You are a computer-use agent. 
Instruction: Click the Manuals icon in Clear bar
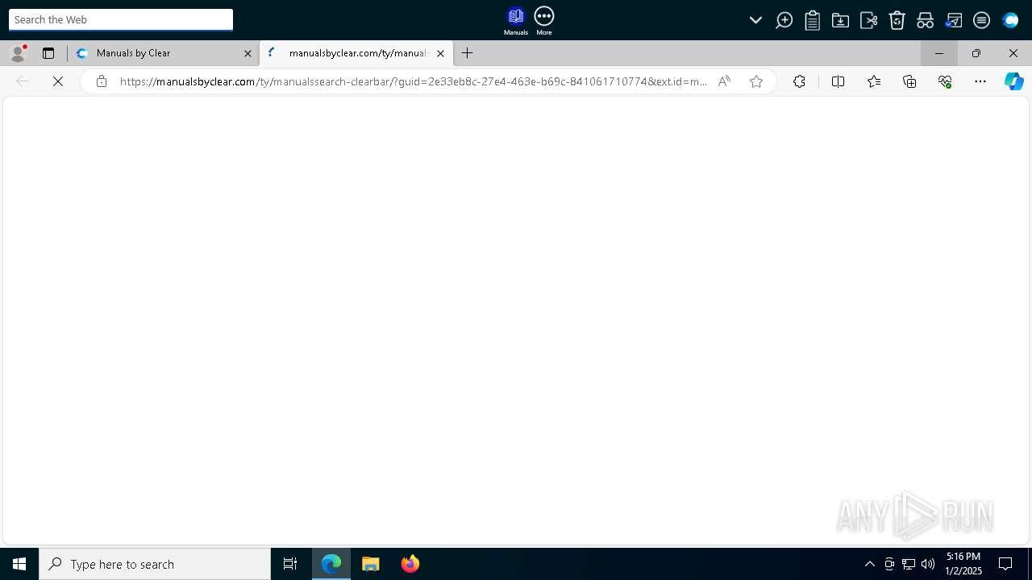pyautogui.click(x=516, y=20)
